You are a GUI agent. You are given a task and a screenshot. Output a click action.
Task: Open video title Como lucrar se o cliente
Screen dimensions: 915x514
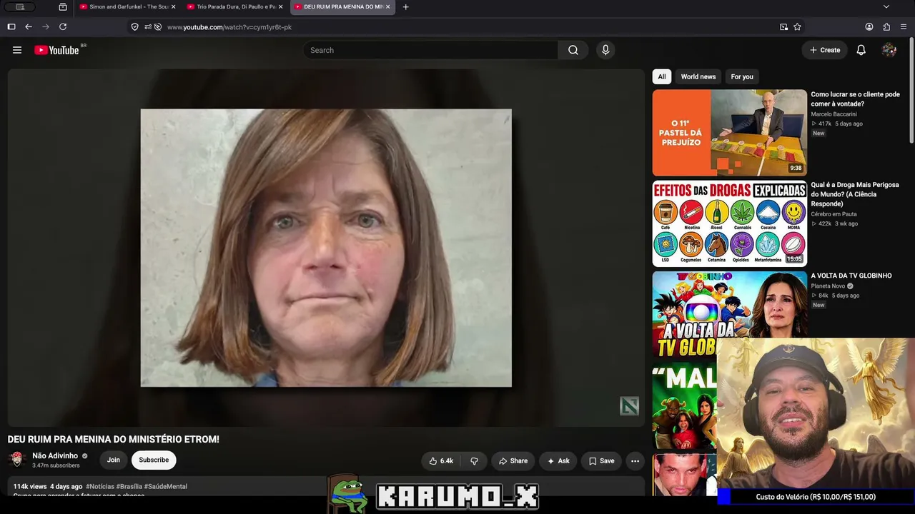(x=855, y=99)
